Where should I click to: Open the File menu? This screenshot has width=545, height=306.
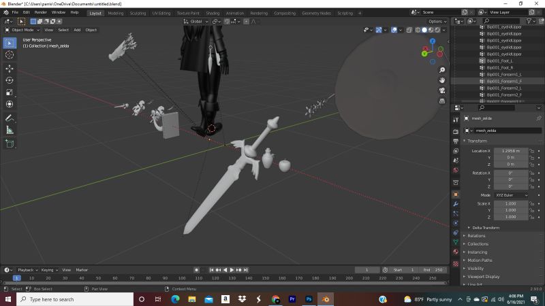click(15, 12)
